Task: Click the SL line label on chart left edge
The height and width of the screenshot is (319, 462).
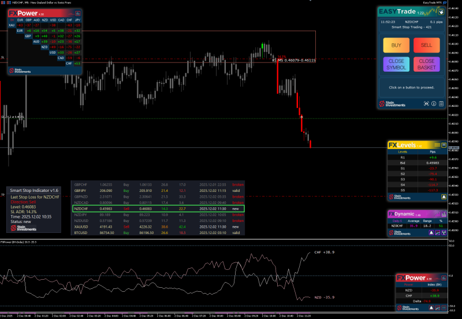Action: (x=3, y=57)
